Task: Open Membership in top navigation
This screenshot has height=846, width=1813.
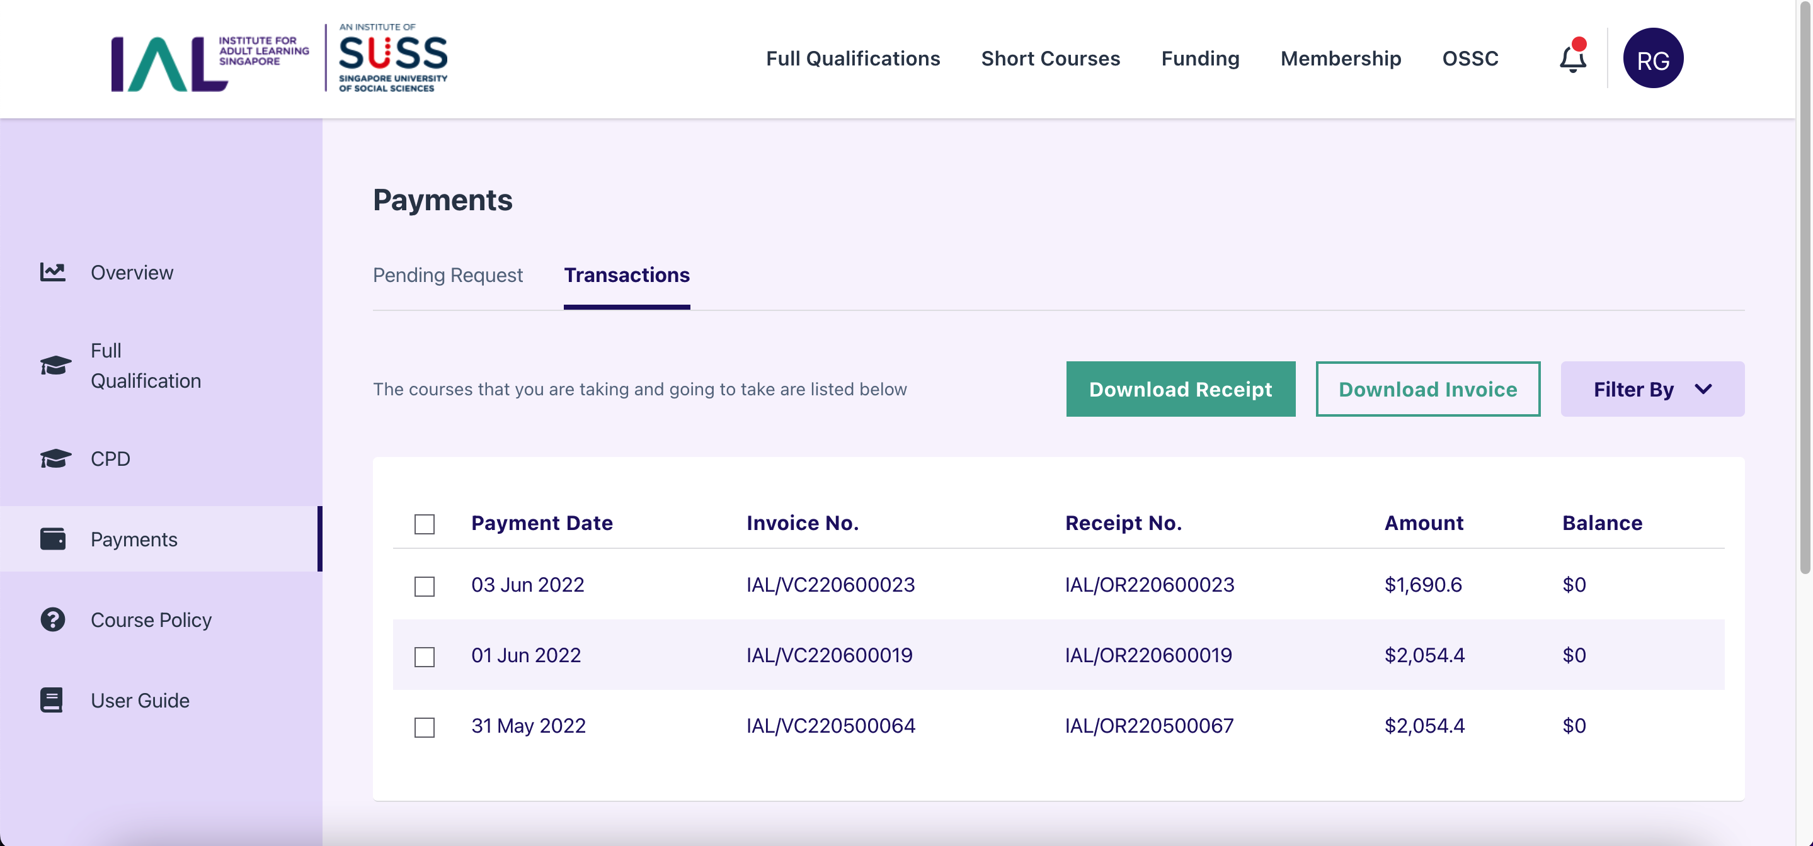Action: point(1341,59)
